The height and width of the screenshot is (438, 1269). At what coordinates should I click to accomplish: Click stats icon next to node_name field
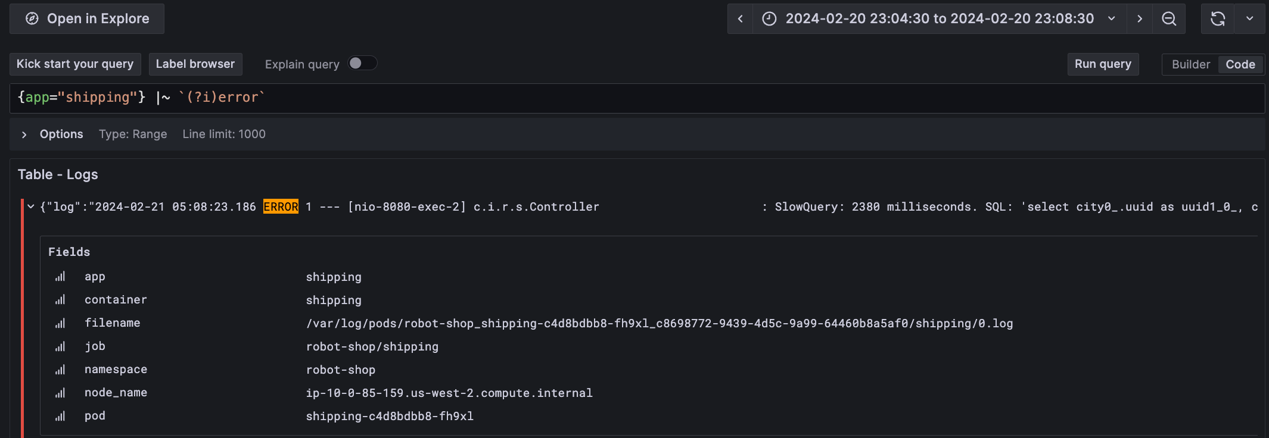tap(60, 393)
